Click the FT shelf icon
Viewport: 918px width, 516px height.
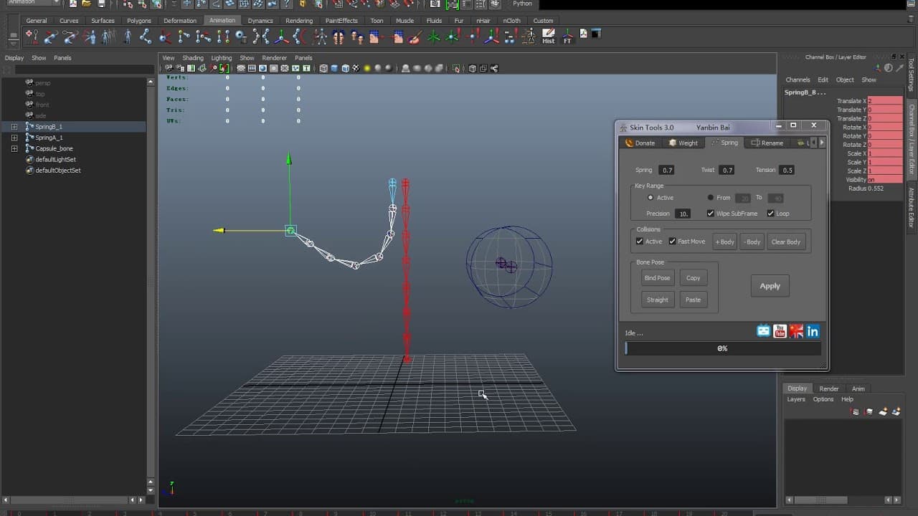click(x=567, y=35)
